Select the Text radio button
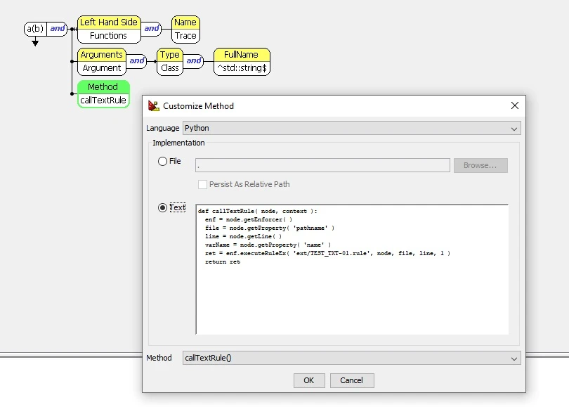 pos(162,207)
